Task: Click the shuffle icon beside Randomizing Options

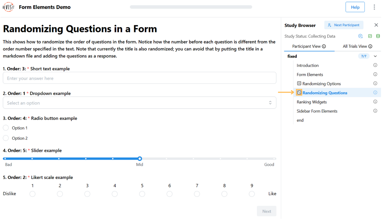Action: tap(299, 83)
